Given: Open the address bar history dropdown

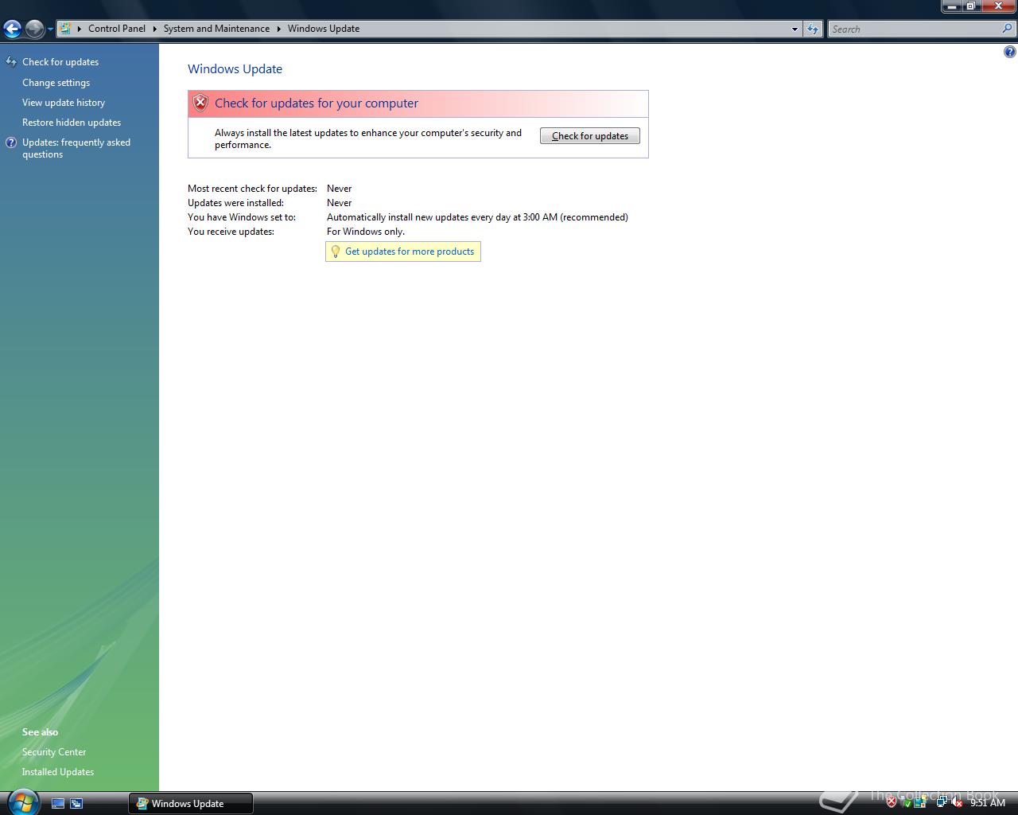Looking at the screenshot, I should click(x=795, y=29).
